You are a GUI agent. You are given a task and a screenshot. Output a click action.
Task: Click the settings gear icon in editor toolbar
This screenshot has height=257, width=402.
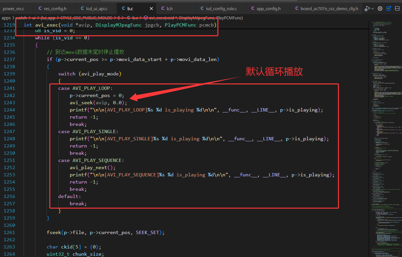point(380,9)
